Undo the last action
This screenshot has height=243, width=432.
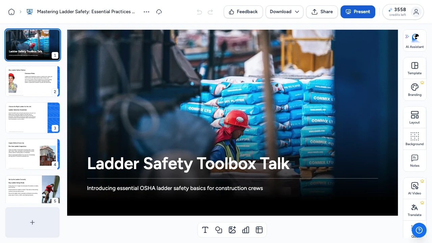pos(199,12)
